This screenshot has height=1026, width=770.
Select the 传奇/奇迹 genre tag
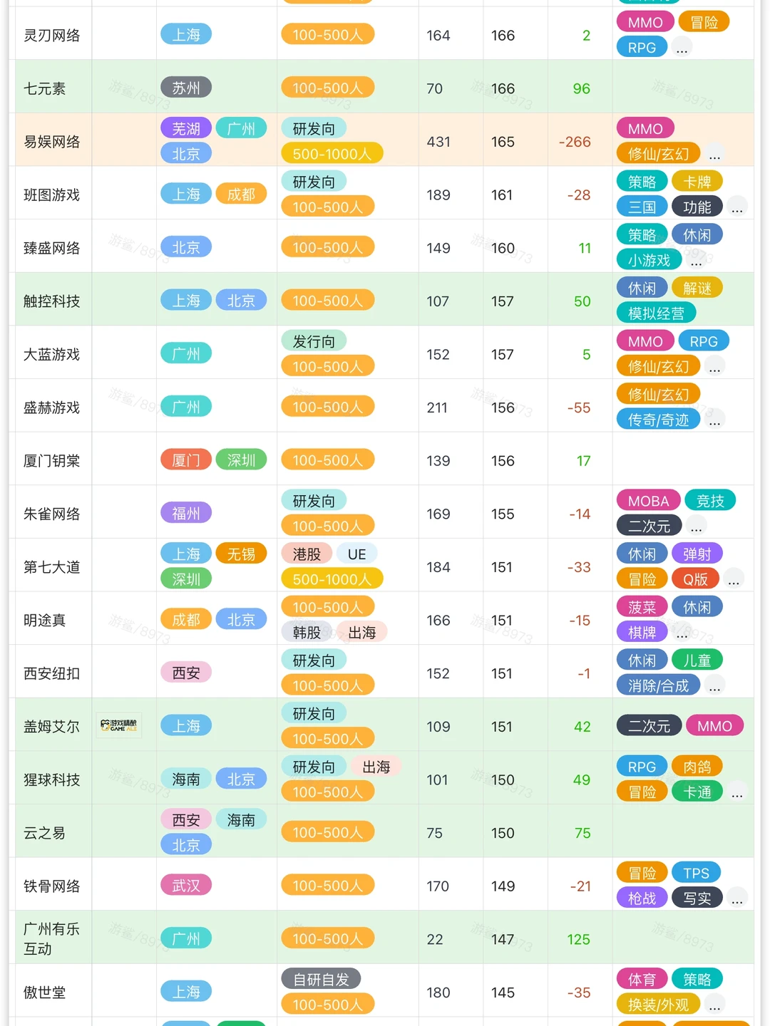[658, 420]
